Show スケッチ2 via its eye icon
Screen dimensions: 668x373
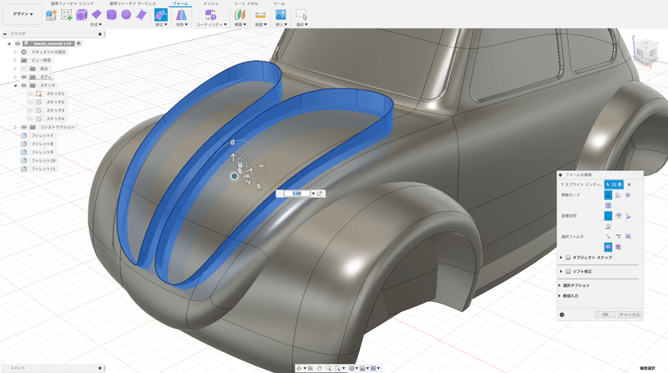(x=30, y=102)
